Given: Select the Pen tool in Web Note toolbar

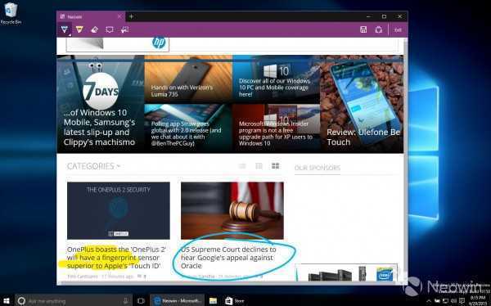Looking at the screenshot, I should tap(64, 29).
